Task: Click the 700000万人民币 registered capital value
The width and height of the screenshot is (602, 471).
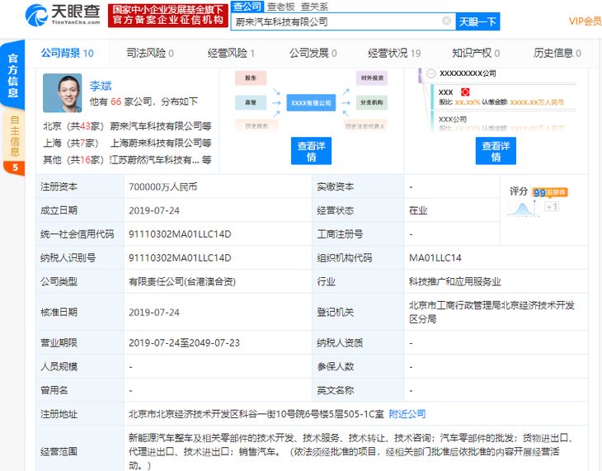Action: click(x=162, y=187)
